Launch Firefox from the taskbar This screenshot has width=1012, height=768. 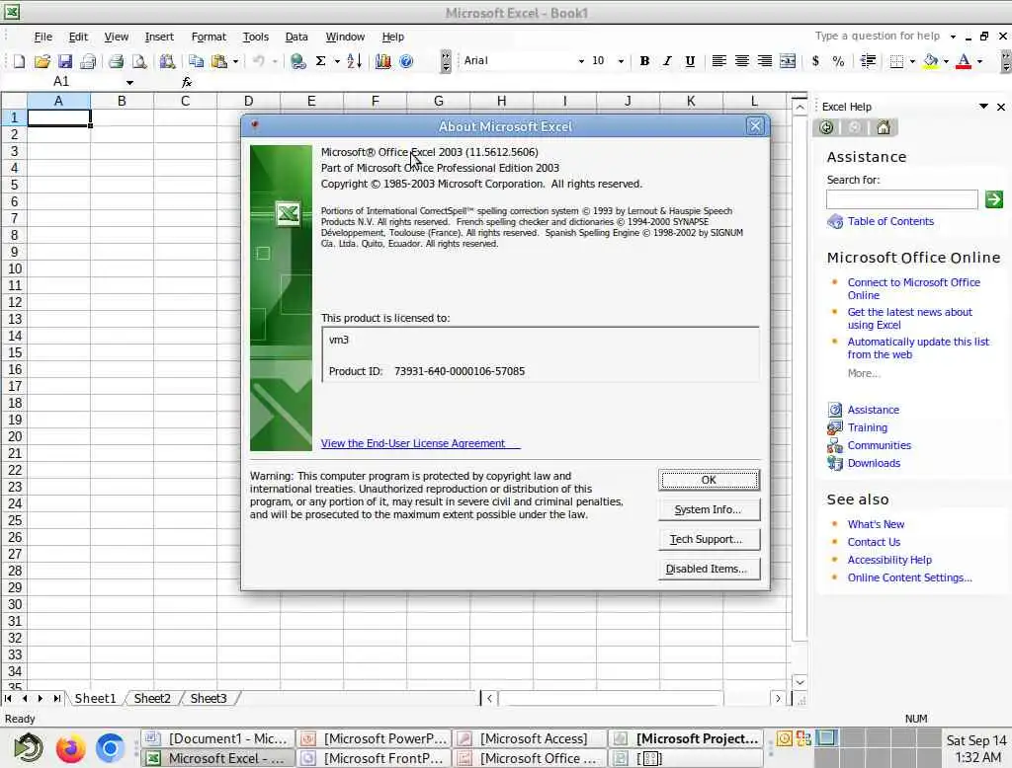tap(70, 748)
